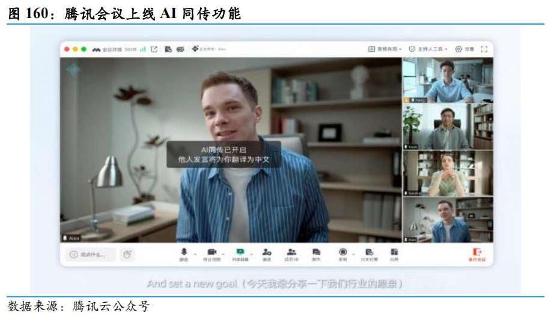Stop video using the camera icon

pyautogui.click(x=212, y=254)
